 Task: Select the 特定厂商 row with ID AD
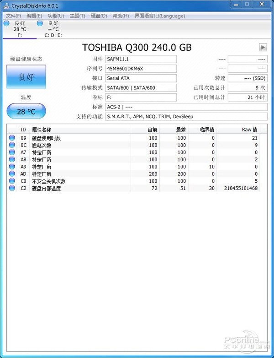tap(134, 174)
